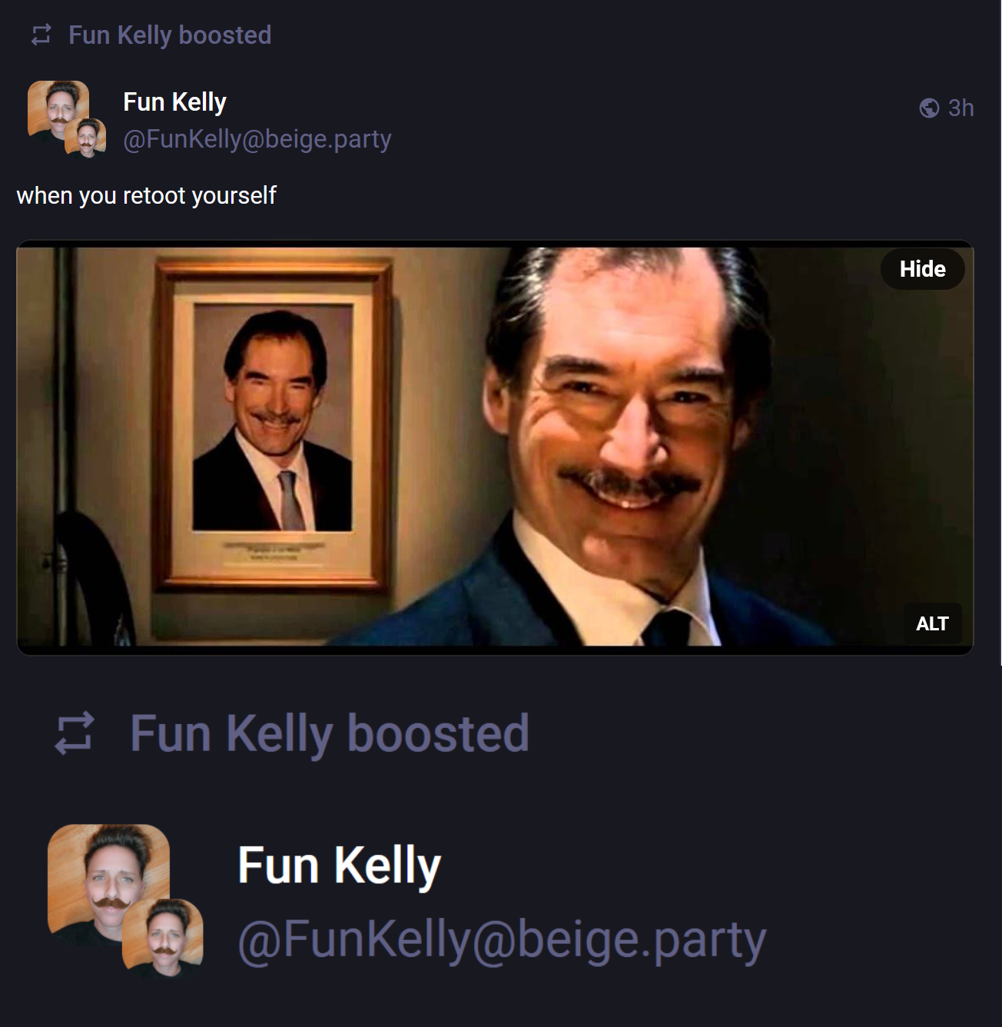Hide the attached media with the Hide button
1002x1027 pixels.
point(922,269)
